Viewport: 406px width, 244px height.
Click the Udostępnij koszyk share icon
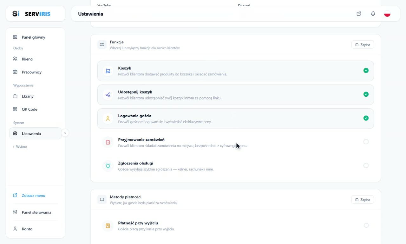tap(108, 95)
